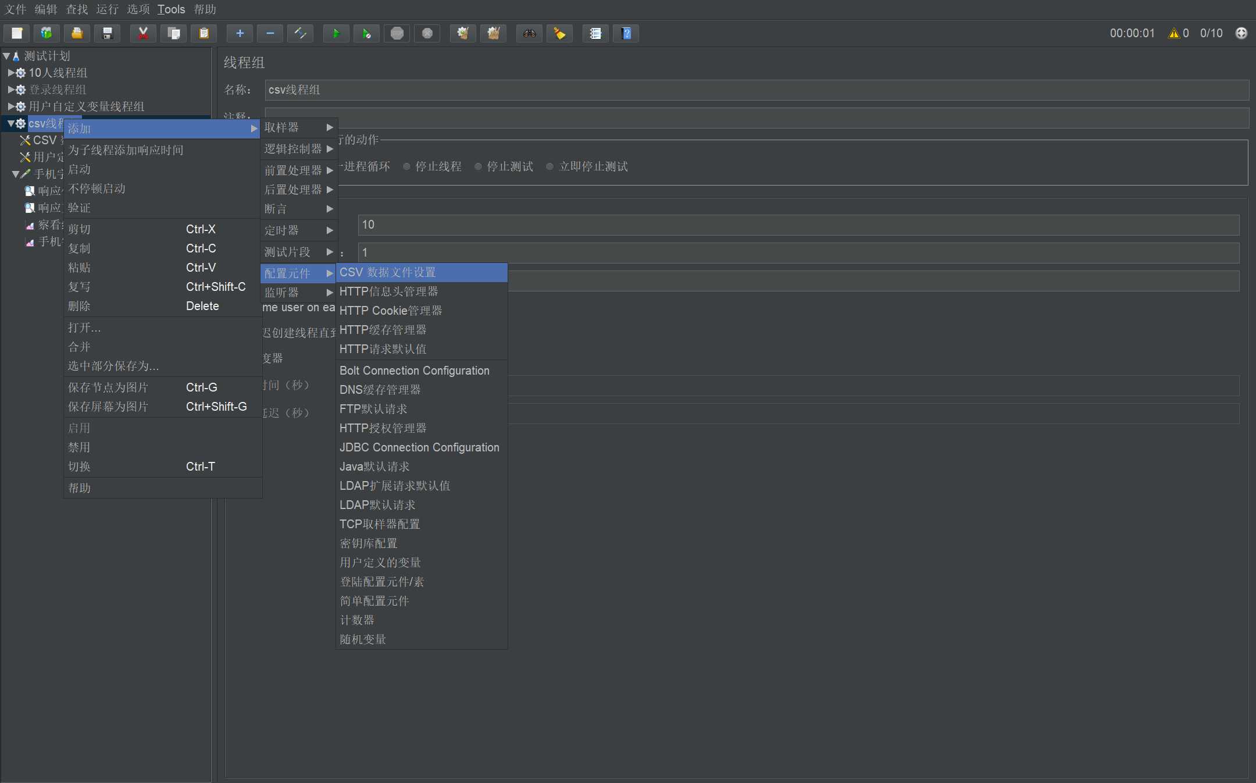The image size is (1256, 783).
Task: Select the 停止线程 radio button
Action: (406, 166)
